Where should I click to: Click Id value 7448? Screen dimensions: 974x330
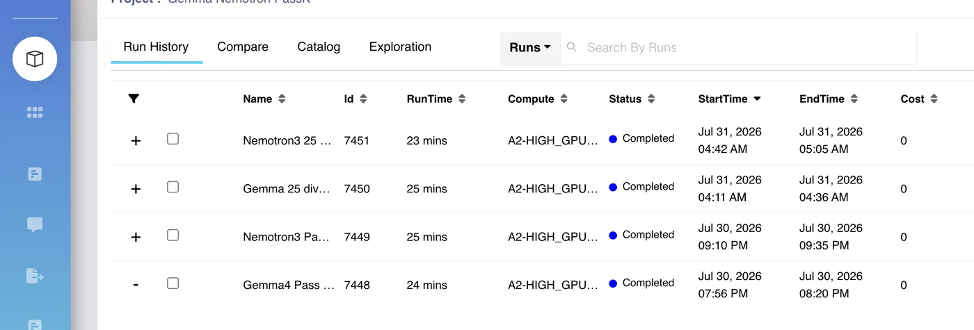[357, 285]
